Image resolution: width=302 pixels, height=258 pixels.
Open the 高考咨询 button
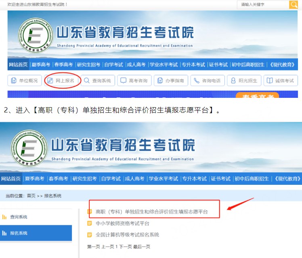coord(134,80)
